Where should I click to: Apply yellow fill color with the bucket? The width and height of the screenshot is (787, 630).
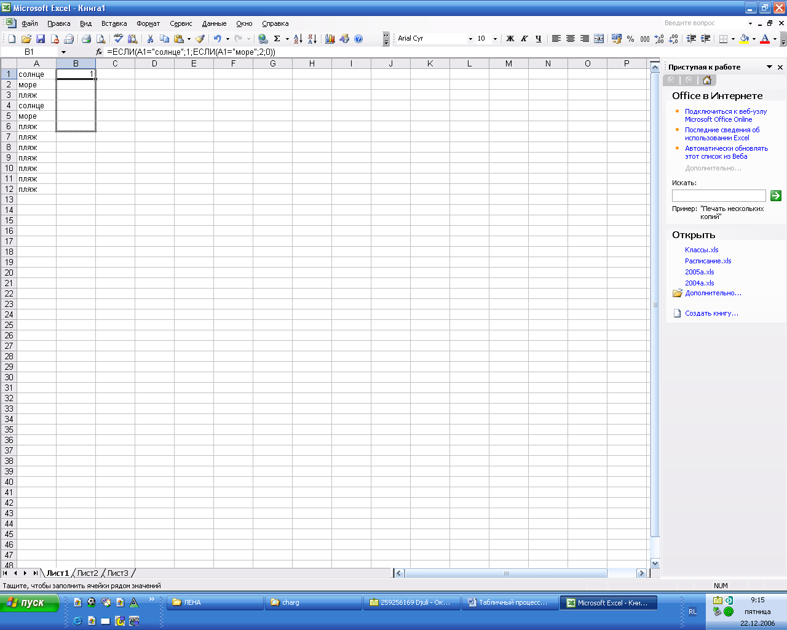tap(744, 39)
